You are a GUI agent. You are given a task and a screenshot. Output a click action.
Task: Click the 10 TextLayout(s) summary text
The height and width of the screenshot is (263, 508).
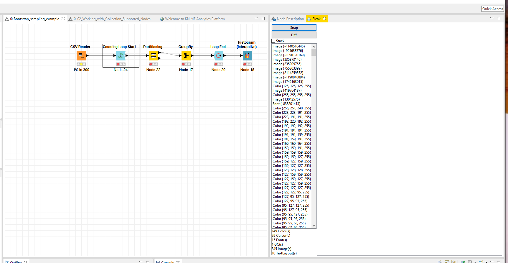pyautogui.click(x=284, y=253)
